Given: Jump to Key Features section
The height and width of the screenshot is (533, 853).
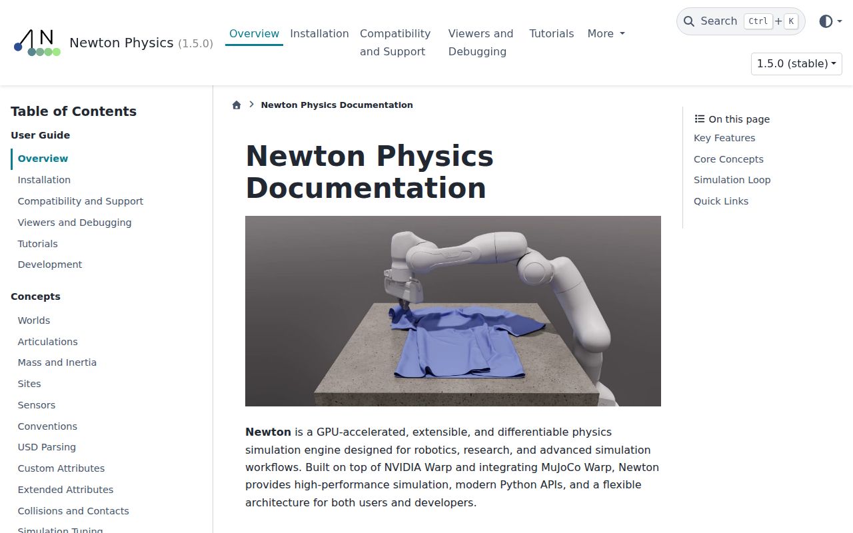Looking at the screenshot, I should click(x=724, y=138).
